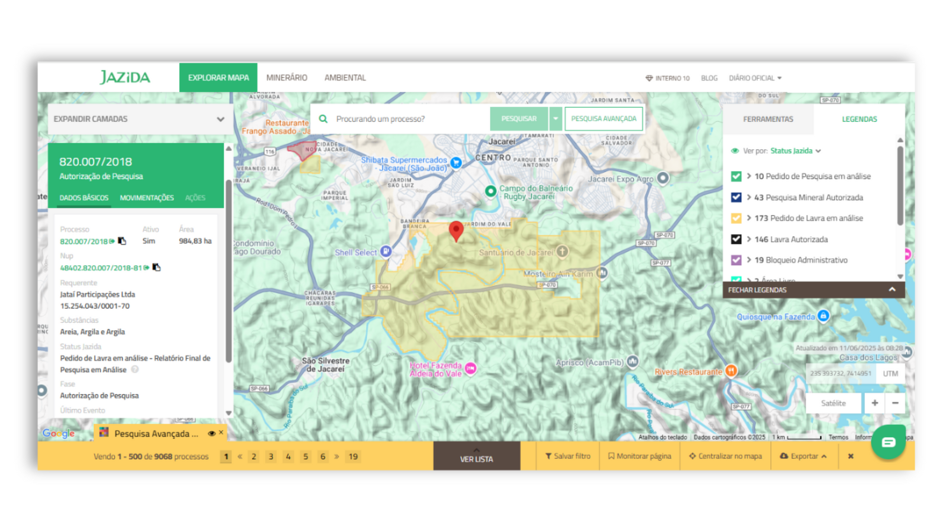Uncheck Bloqueio Administrativo checkbox

(x=736, y=260)
